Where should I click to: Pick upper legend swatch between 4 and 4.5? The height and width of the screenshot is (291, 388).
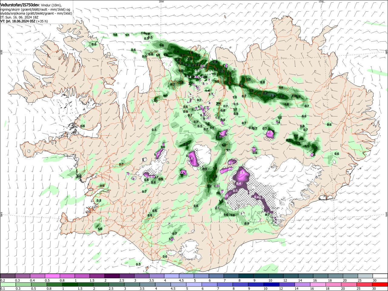pyautogui.click(x=171, y=276)
